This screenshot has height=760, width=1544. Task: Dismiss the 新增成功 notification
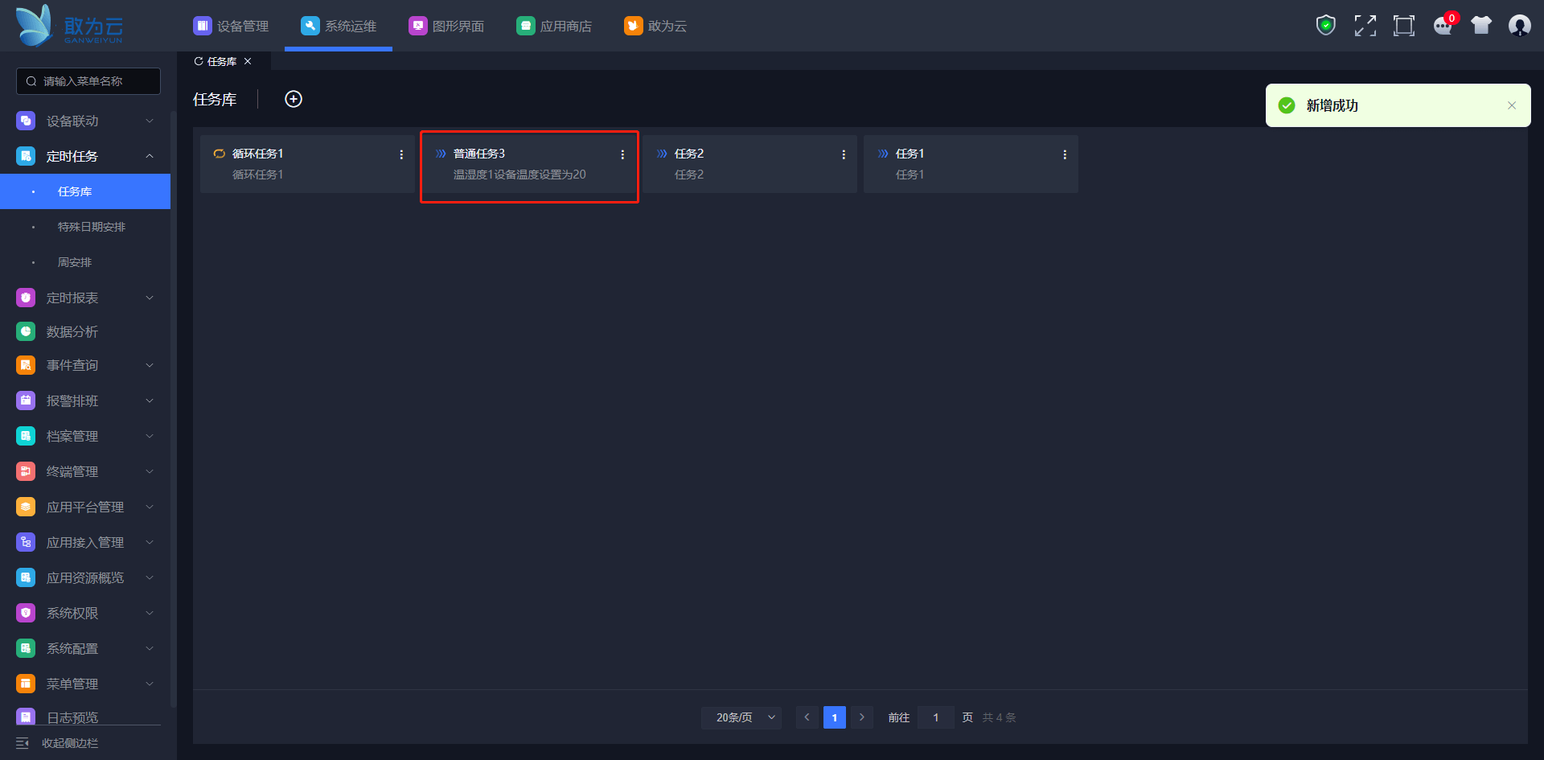(x=1512, y=105)
